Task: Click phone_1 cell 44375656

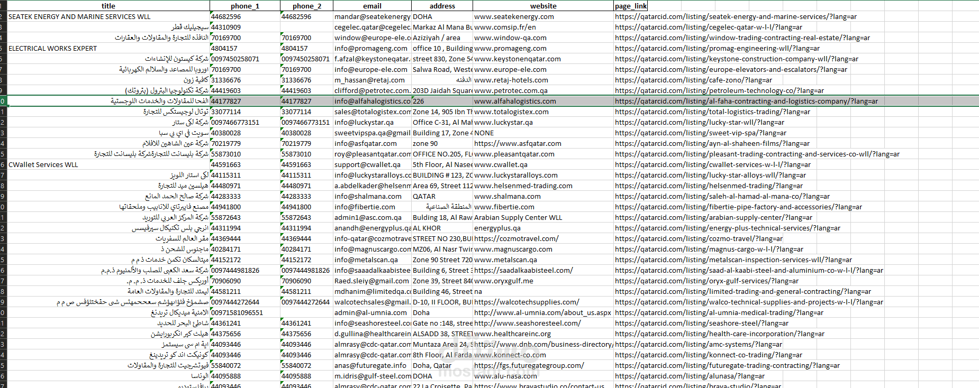Action: click(245, 334)
